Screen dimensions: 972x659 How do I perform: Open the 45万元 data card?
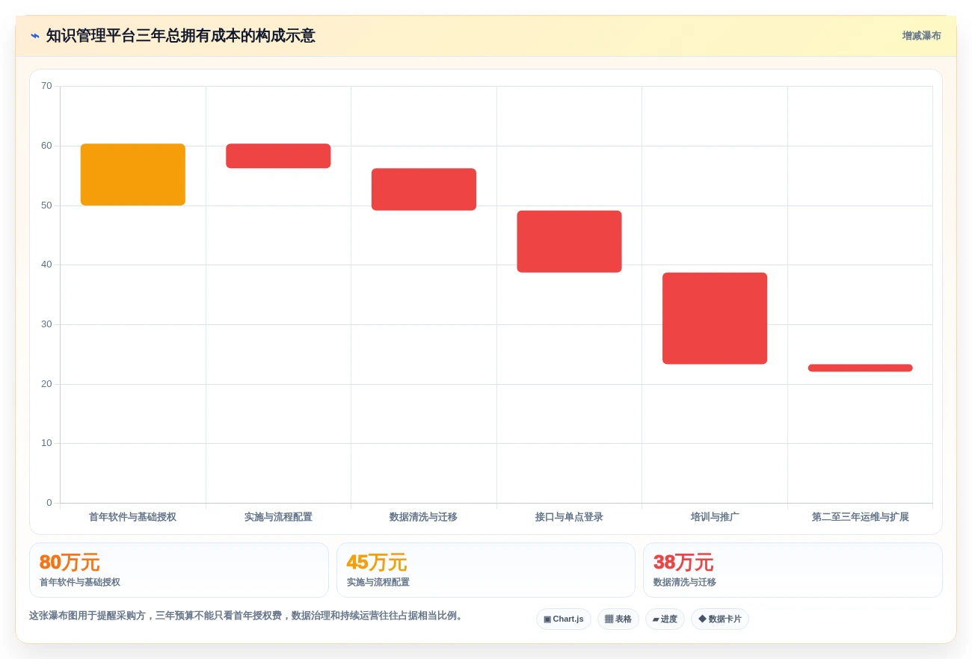tap(486, 570)
